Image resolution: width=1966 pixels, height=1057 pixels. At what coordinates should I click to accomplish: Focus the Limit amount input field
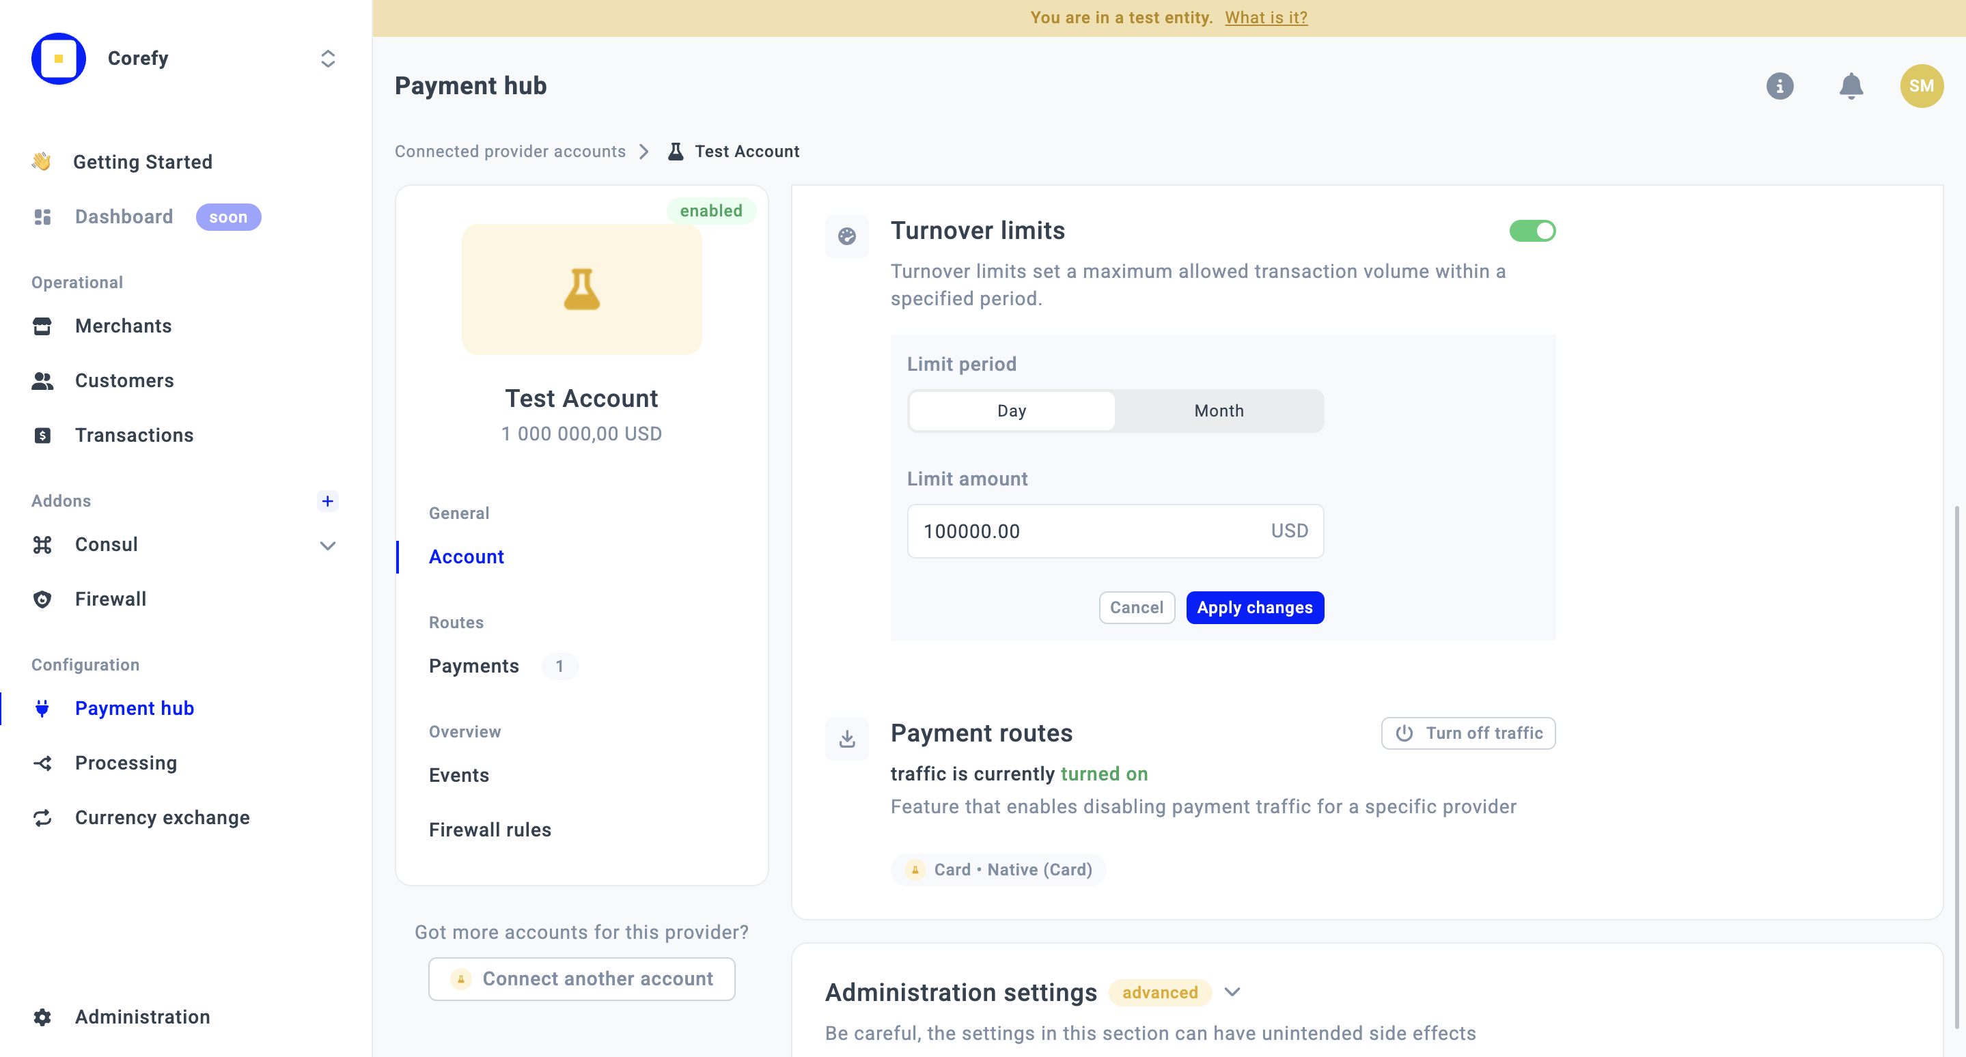(x=1083, y=531)
